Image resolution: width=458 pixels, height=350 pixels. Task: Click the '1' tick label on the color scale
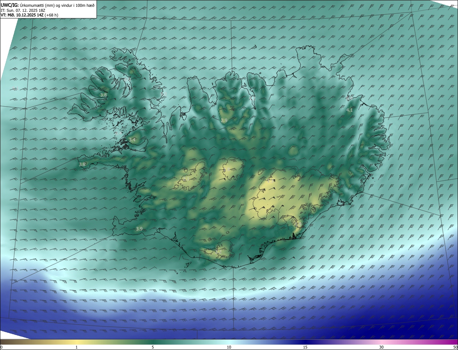pyautogui.click(x=77, y=347)
